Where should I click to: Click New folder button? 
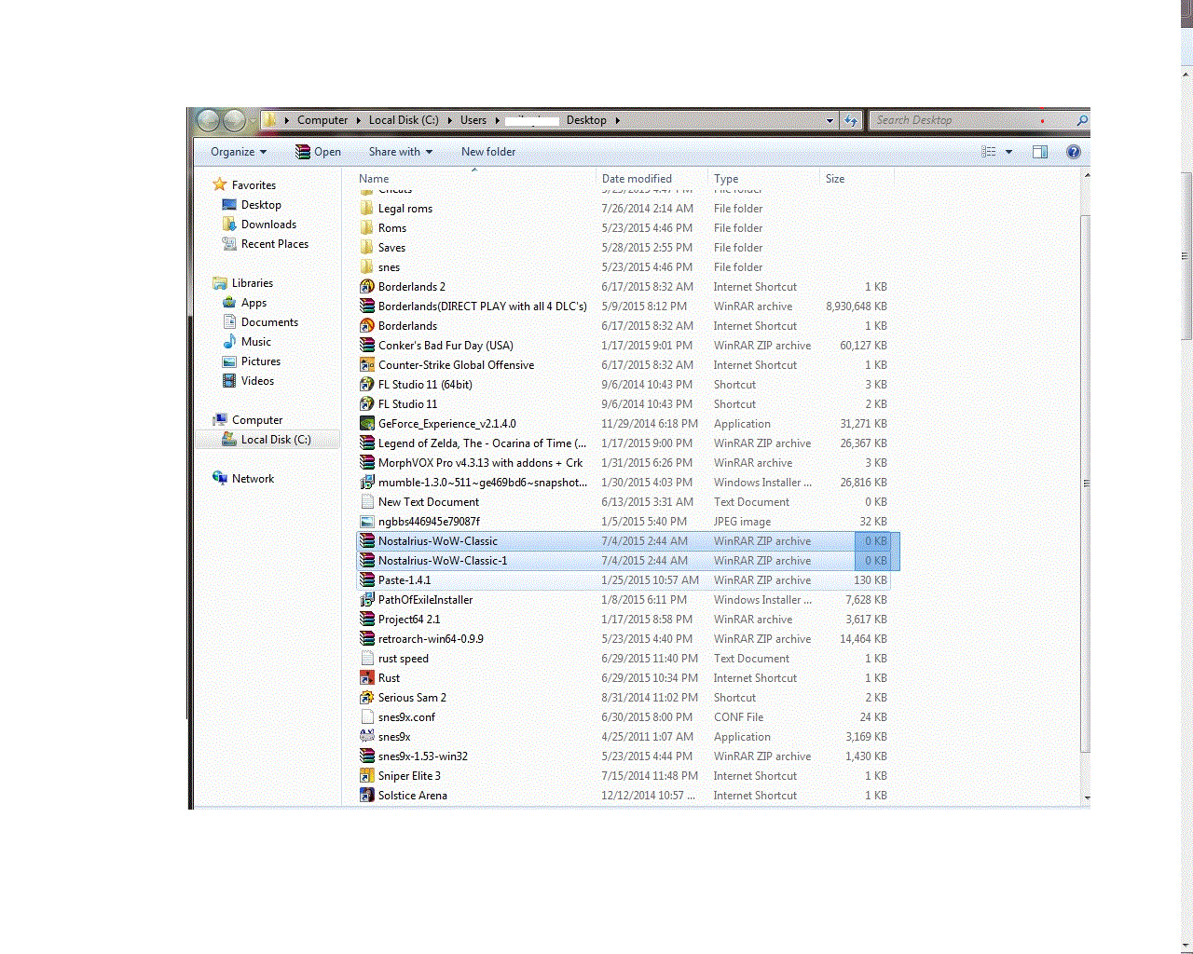pos(488,152)
